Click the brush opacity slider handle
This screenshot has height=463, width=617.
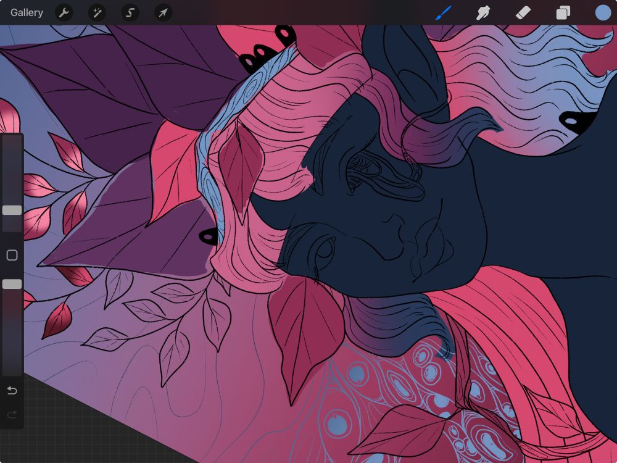(12, 284)
